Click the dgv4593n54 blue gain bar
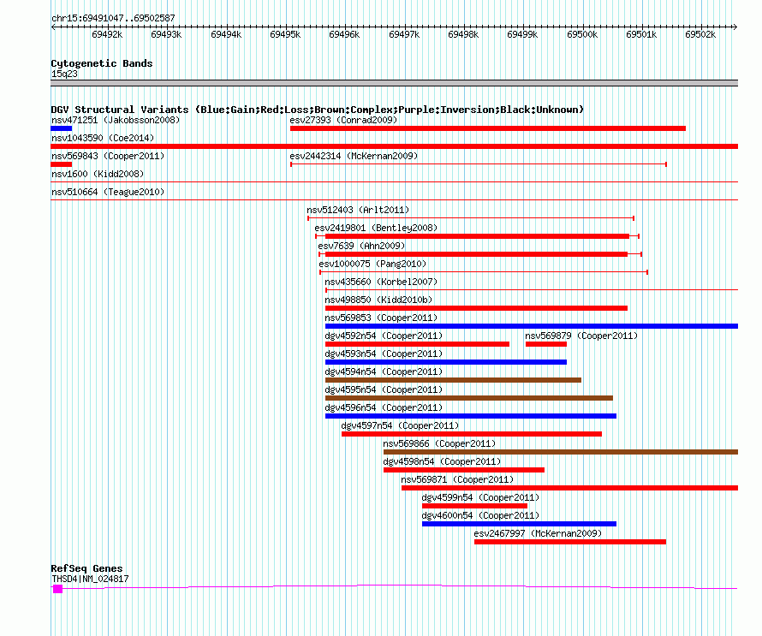The width and height of the screenshot is (762, 636). click(x=445, y=362)
